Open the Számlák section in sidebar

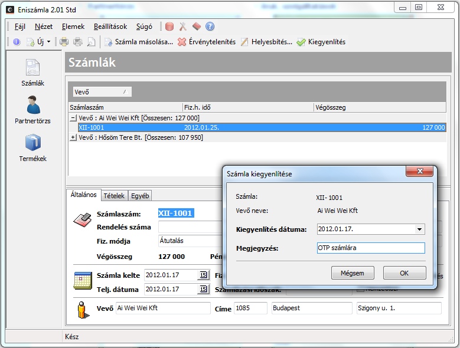coord(32,73)
